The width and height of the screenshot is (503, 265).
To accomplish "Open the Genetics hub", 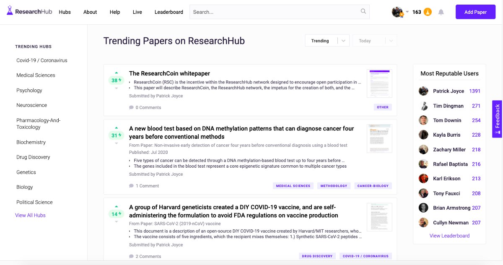I will click(x=26, y=172).
